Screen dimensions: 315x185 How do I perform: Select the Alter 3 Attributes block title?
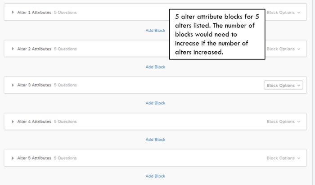34,85
